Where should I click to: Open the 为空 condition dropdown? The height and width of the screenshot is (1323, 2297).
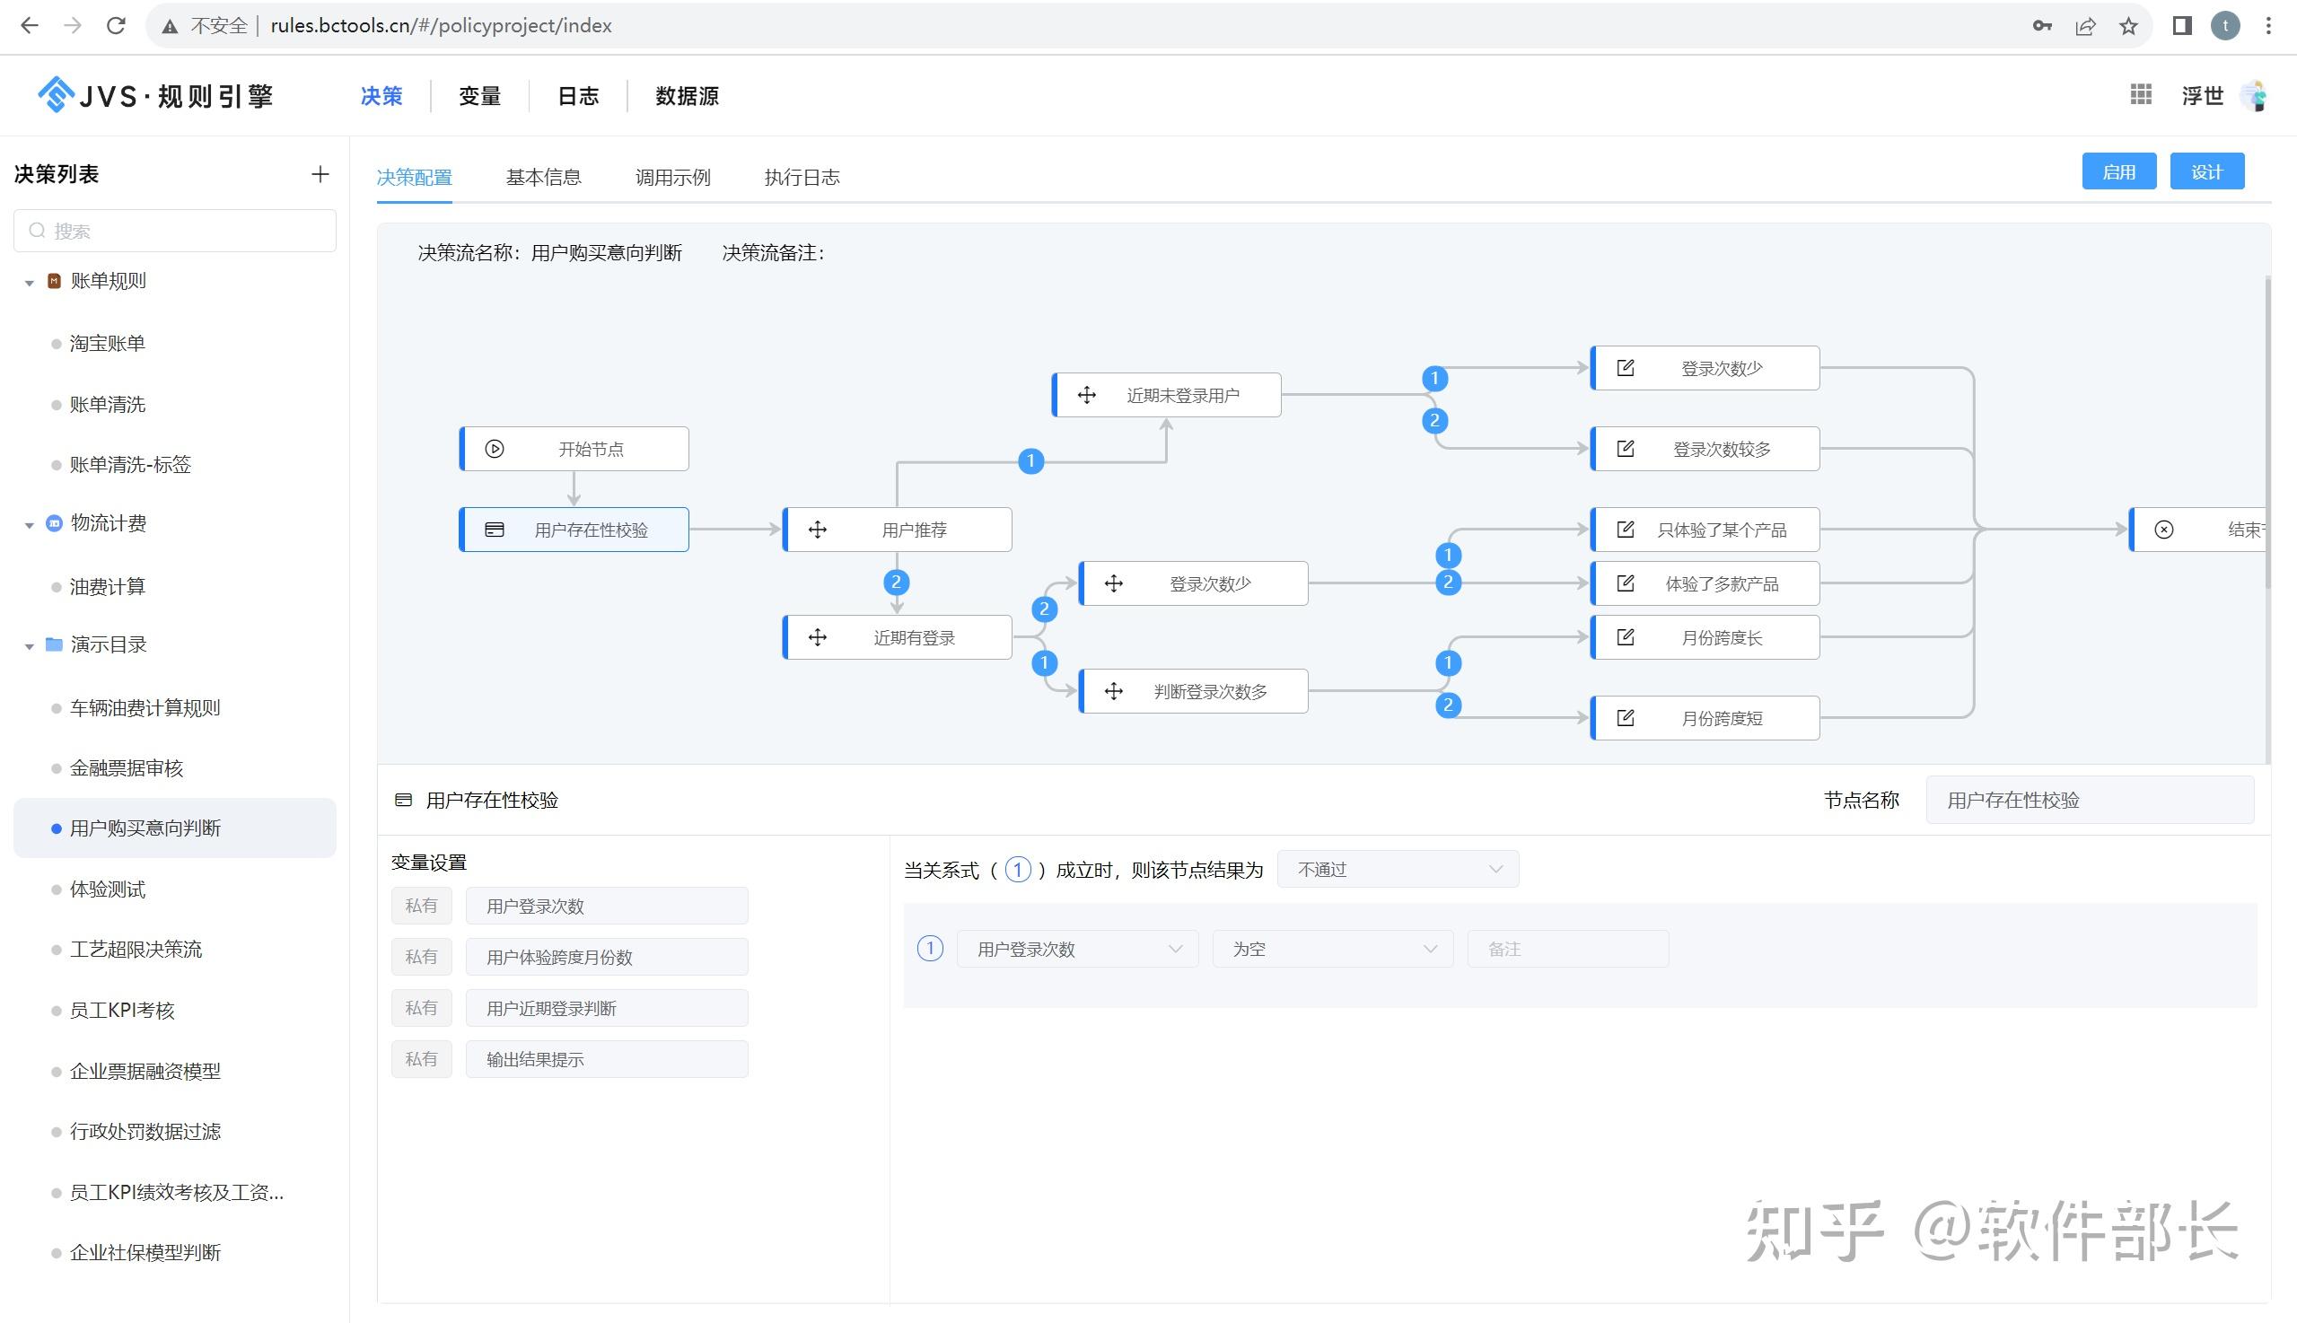pyautogui.click(x=1332, y=948)
